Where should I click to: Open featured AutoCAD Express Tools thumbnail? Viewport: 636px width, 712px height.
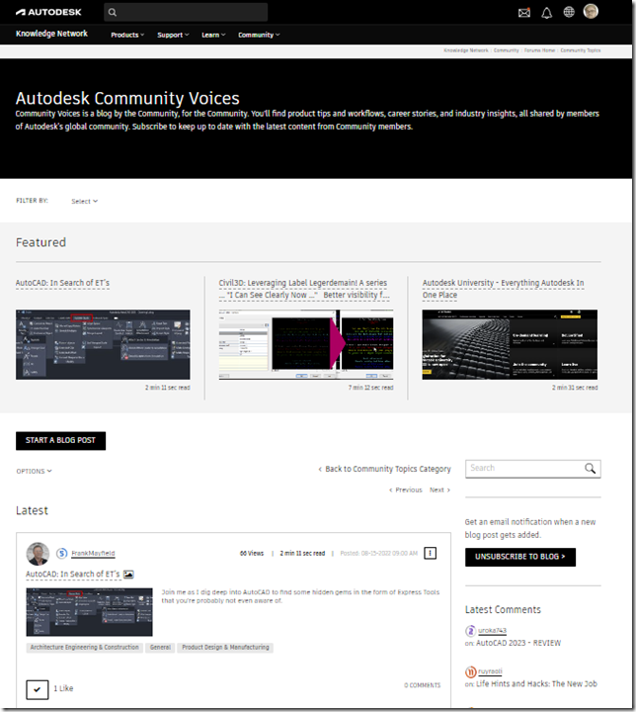[103, 345]
